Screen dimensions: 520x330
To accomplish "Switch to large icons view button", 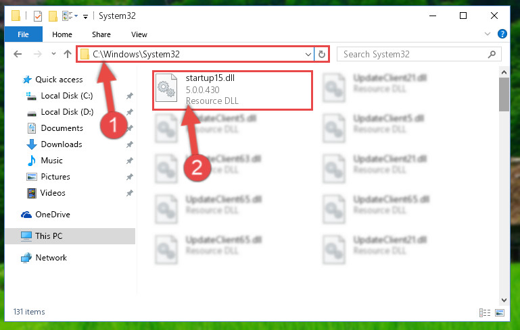I will [x=500, y=312].
